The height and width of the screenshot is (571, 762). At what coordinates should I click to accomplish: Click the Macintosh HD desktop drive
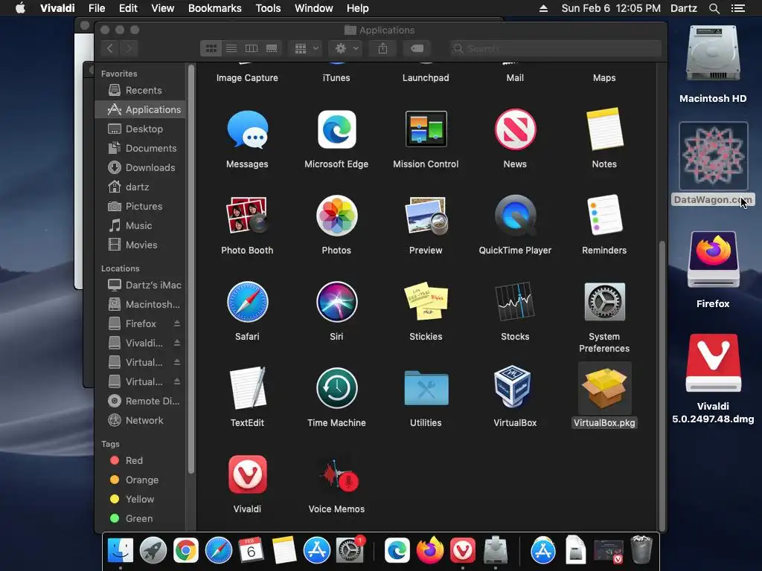(713, 54)
